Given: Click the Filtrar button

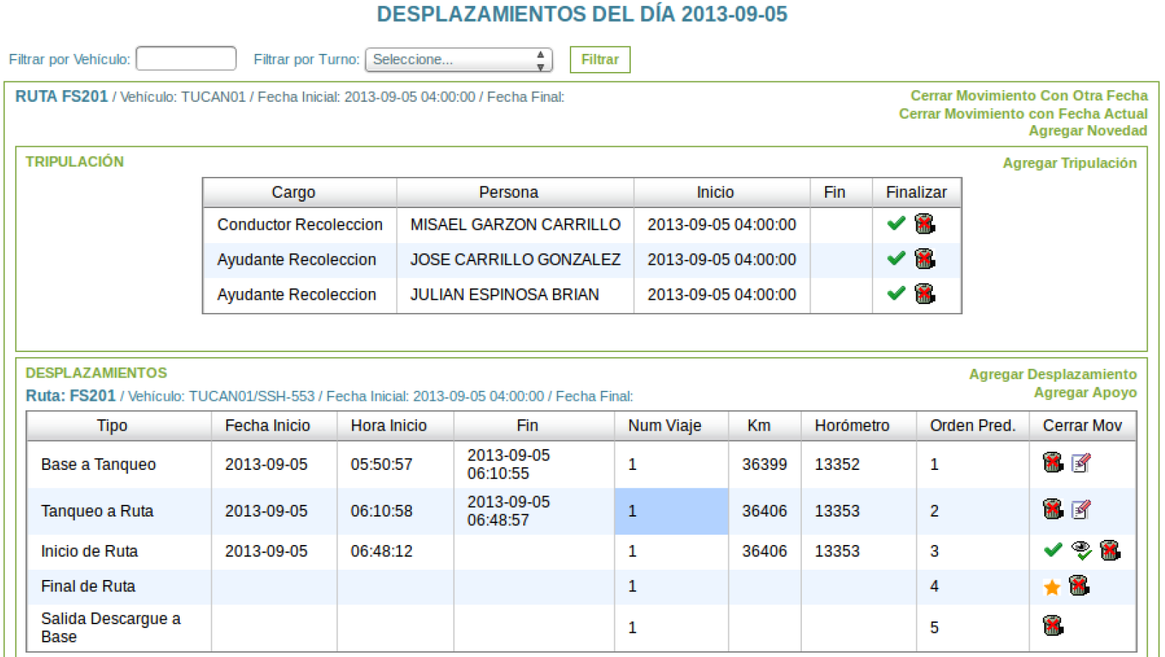Looking at the screenshot, I should tap(600, 60).
